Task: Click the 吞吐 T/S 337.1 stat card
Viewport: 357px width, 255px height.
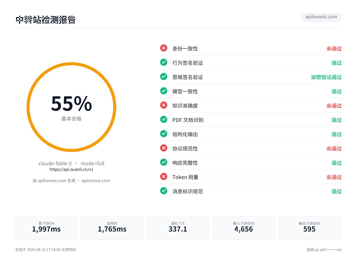Action: click(x=178, y=228)
